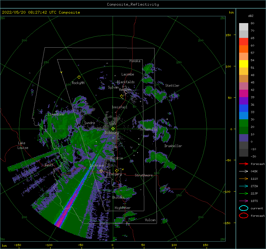Click the Innisfail city label
This screenshot has height=249, width=266.
click(x=119, y=107)
